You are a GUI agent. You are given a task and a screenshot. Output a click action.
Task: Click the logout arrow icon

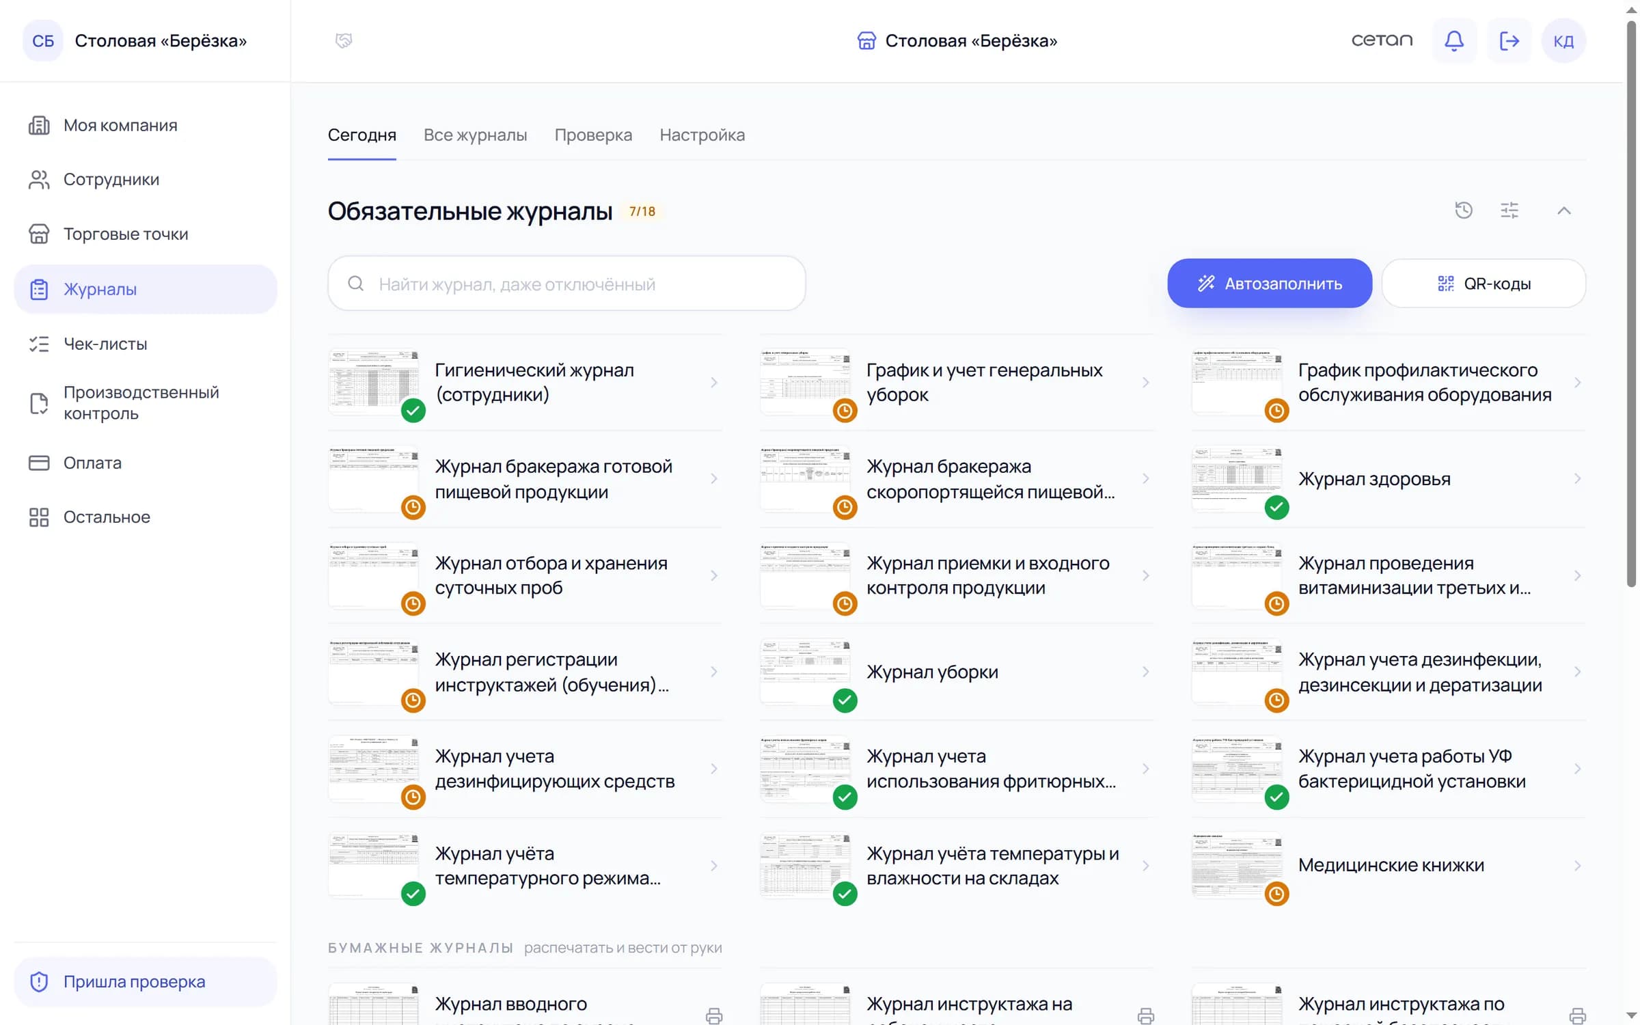pyautogui.click(x=1509, y=41)
